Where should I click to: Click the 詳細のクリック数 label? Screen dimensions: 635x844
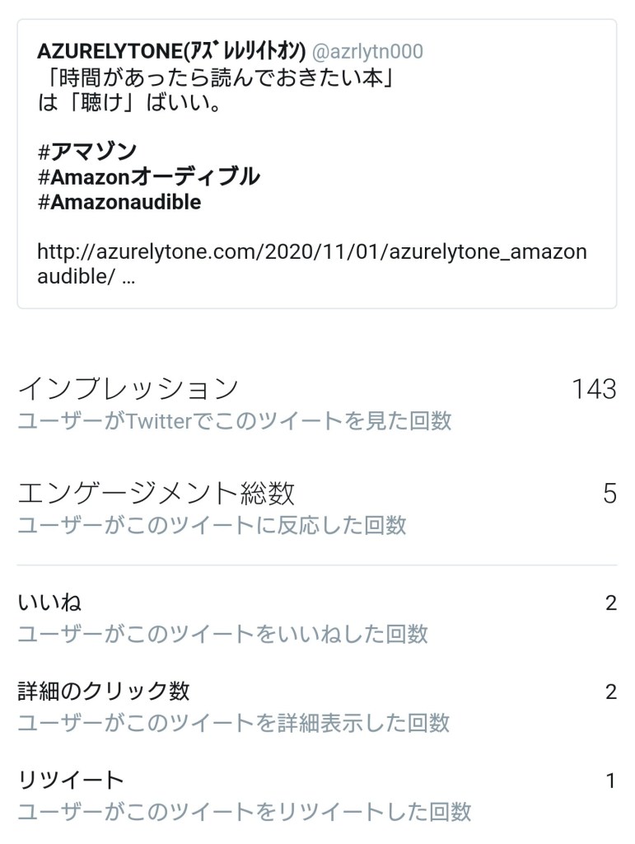pos(104,691)
